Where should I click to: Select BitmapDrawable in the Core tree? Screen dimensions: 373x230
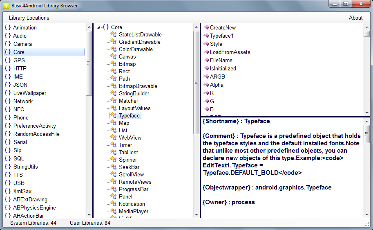click(138, 86)
